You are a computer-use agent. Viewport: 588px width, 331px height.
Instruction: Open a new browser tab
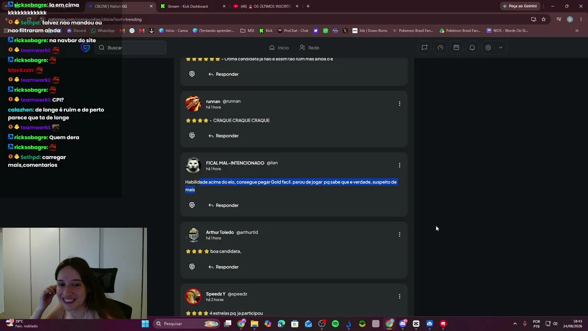point(308,6)
